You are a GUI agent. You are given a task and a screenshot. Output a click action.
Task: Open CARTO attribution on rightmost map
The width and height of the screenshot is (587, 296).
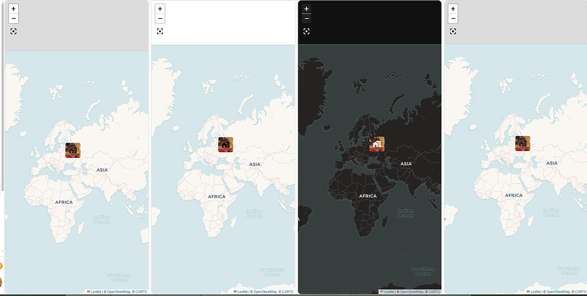(581, 291)
